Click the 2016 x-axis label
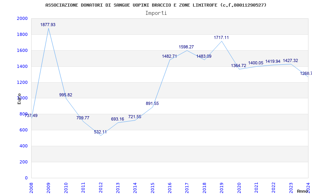 [170, 188]
